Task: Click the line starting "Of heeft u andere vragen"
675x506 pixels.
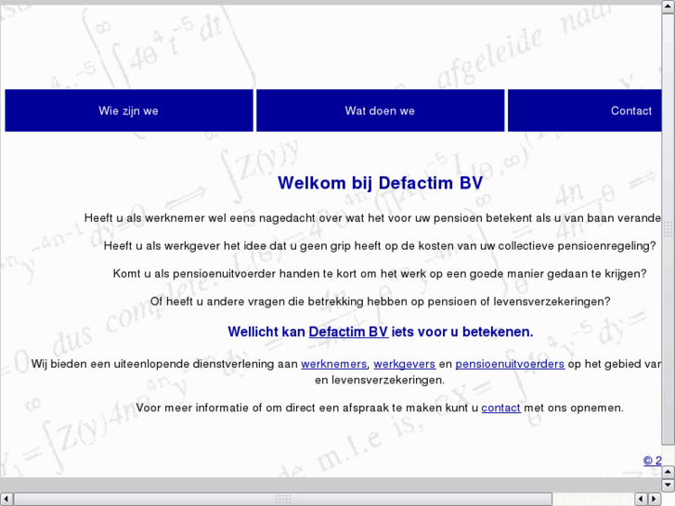Action: (380, 302)
